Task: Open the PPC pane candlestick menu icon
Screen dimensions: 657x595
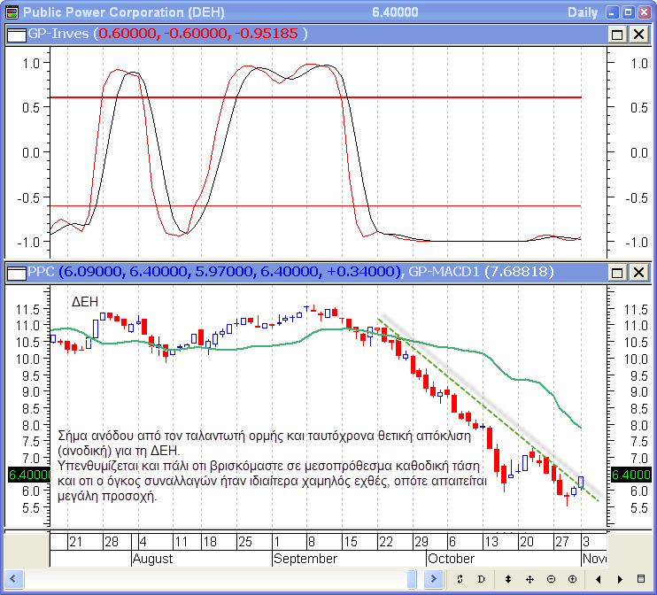Action: coord(15,271)
